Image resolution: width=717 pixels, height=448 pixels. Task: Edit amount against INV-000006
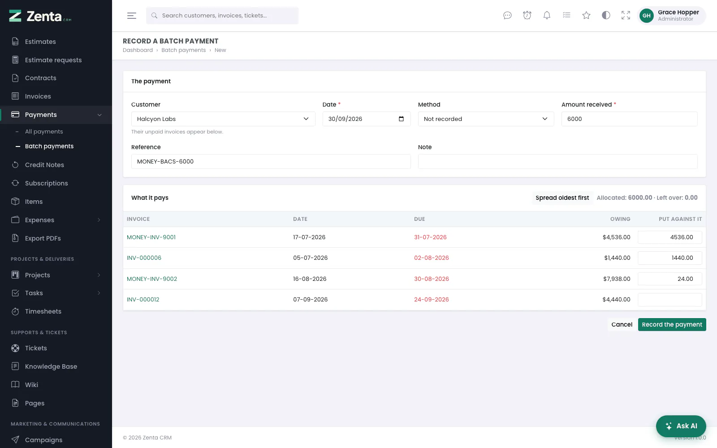[669, 258]
